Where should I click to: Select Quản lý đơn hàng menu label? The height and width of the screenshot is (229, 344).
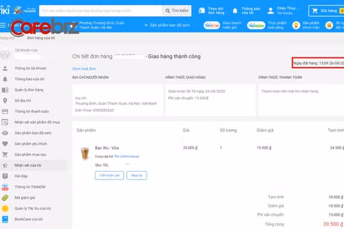[29, 90]
